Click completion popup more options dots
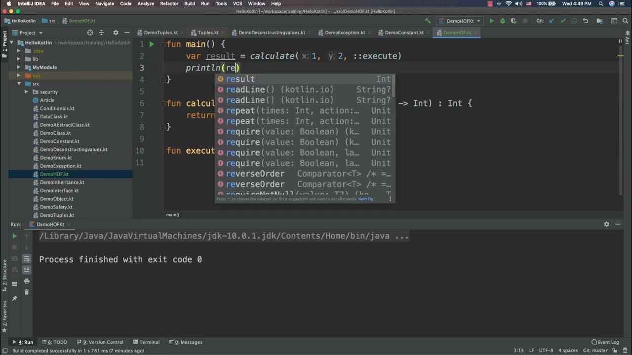Image resolution: width=632 pixels, height=355 pixels. pyautogui.click(x=390, y=199)
